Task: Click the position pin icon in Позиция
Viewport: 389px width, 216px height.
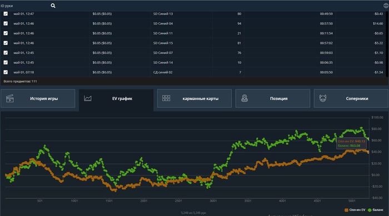Action: tap(245, 98)
